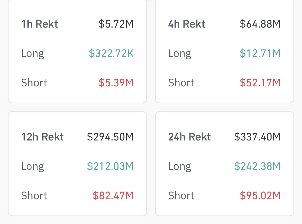
Task: Click the $5.72M total for 1h Rekt
Action: point(116,24)
